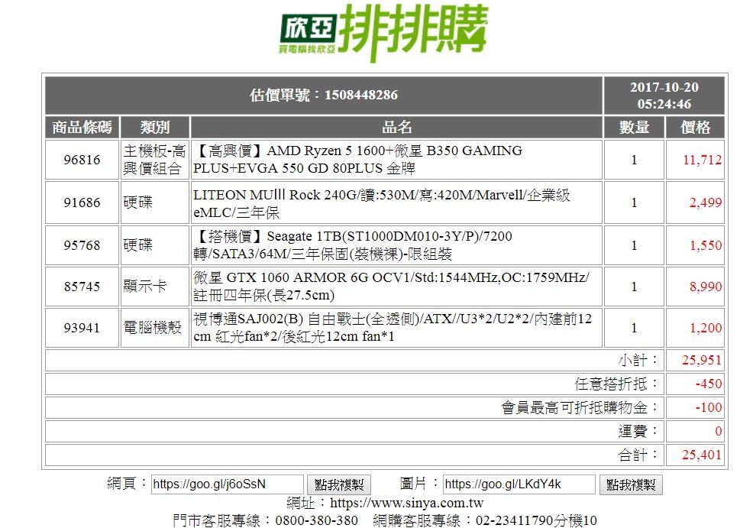The image size is (753, 528).
Task: Click 點我複製 button next to the 網頁 URL
Action: pyautogui.click(x=339, y=484)
